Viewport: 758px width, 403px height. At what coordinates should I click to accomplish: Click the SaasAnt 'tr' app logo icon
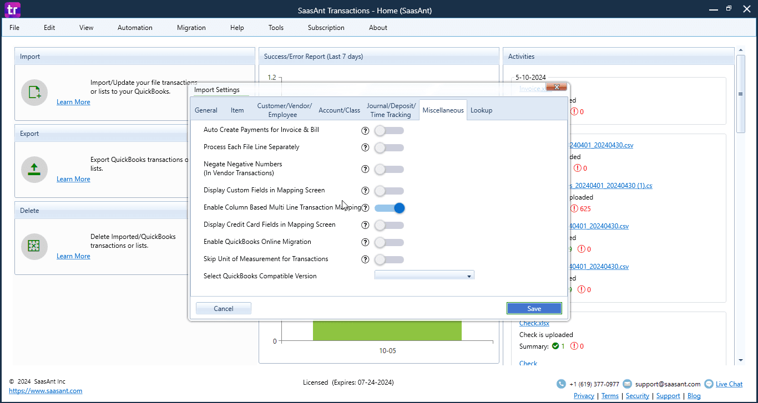pos(12,9)
